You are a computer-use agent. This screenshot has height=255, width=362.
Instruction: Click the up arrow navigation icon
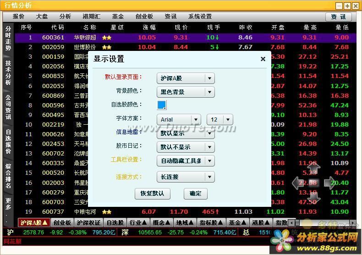click(314, 168)
